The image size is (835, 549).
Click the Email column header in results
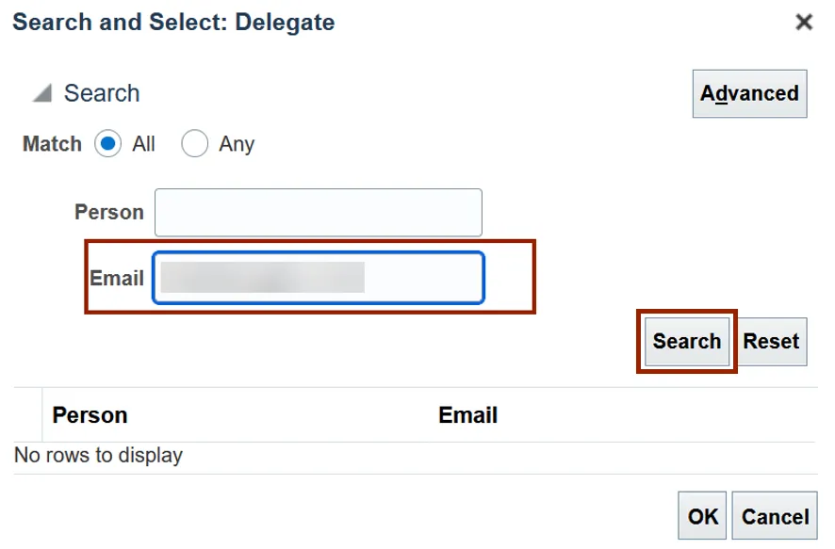pyautogui.click(x=467, y=415)
